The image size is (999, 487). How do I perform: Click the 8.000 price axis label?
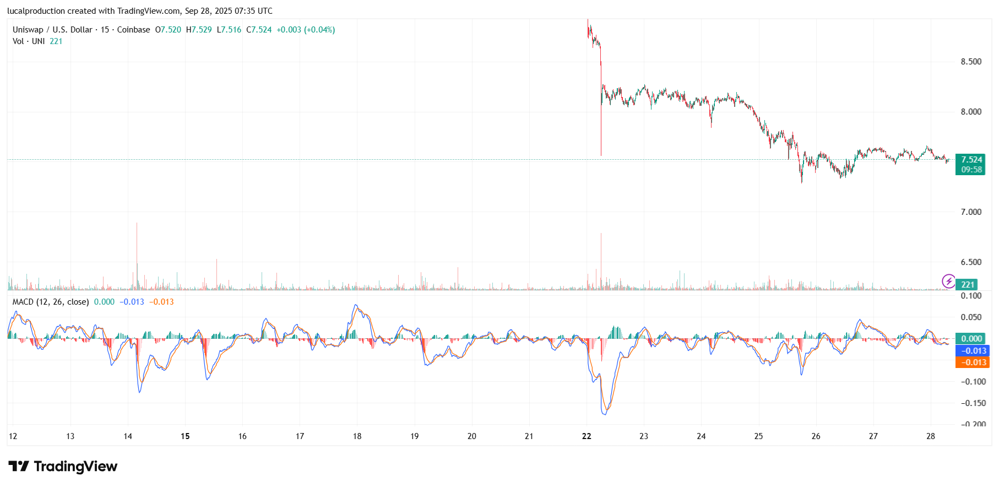[971, 112]
